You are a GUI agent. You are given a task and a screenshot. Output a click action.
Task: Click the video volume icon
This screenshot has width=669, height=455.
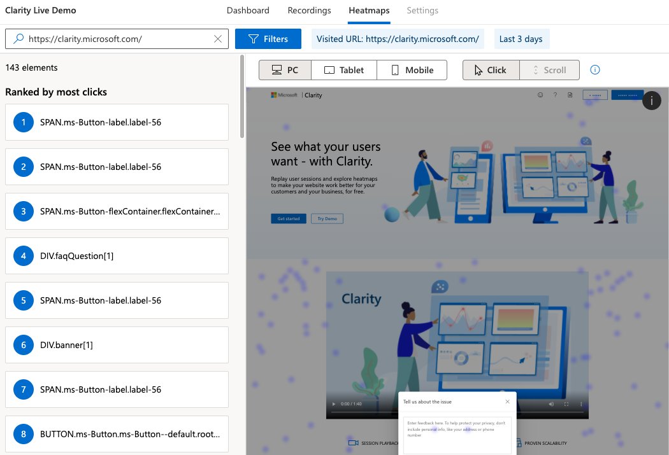click(x=551, y=404)
